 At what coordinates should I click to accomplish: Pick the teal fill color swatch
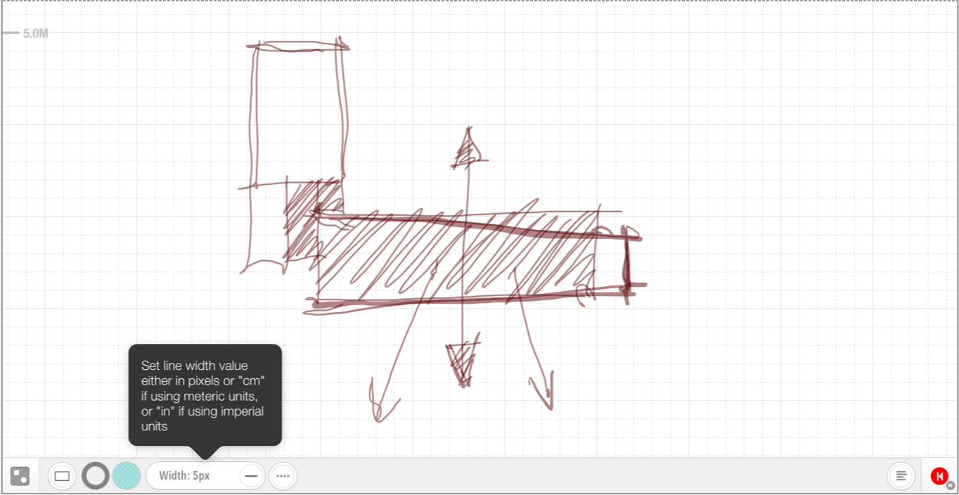pyautogui.click(x=127, y=476)
